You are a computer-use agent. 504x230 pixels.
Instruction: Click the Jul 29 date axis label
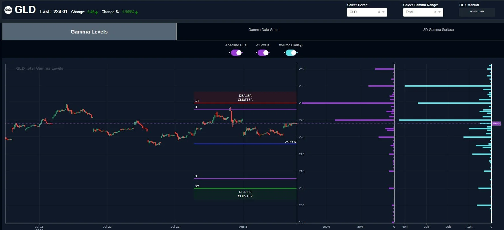(x=175, y=227)
